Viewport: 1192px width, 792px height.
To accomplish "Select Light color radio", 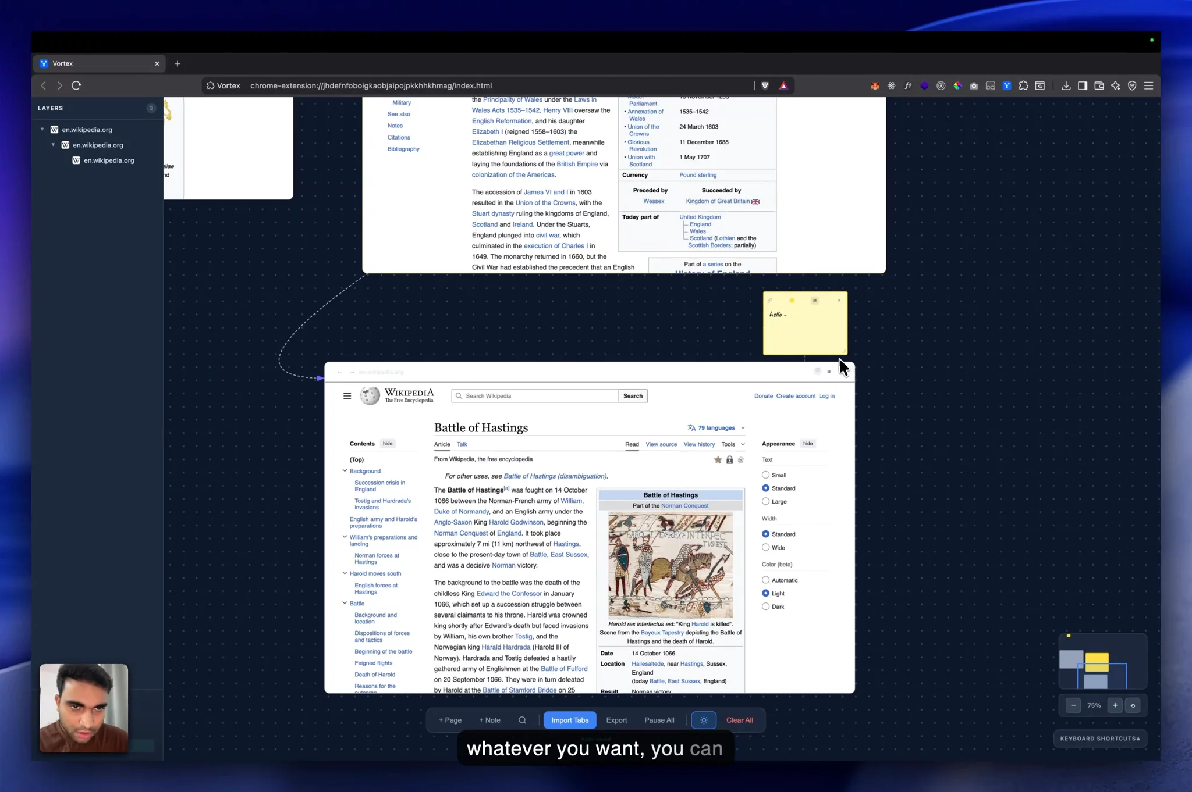I will point(765,593).
